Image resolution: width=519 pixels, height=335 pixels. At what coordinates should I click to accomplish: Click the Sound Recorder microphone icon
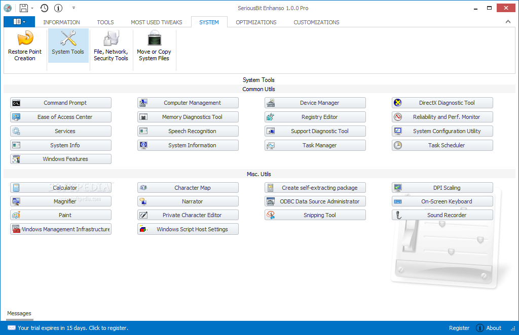pyautogui.click(x=398, y=215)
